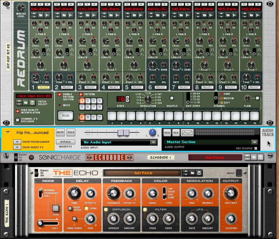Collapse the Hip Ho...ounced audio track
The image size is (279, 239).
pos(8,132)
